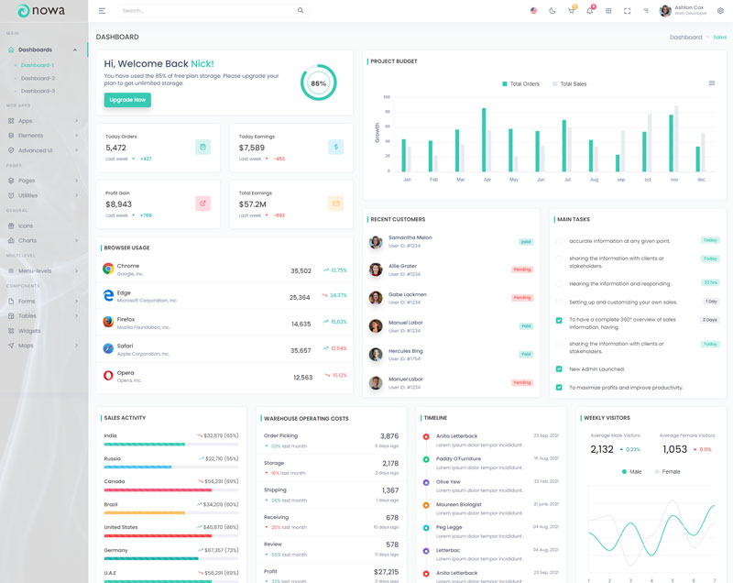Toggle the Total Orders legend swatch
The width and height of the screenshot is (733, 583).
[x=505, y=83]
